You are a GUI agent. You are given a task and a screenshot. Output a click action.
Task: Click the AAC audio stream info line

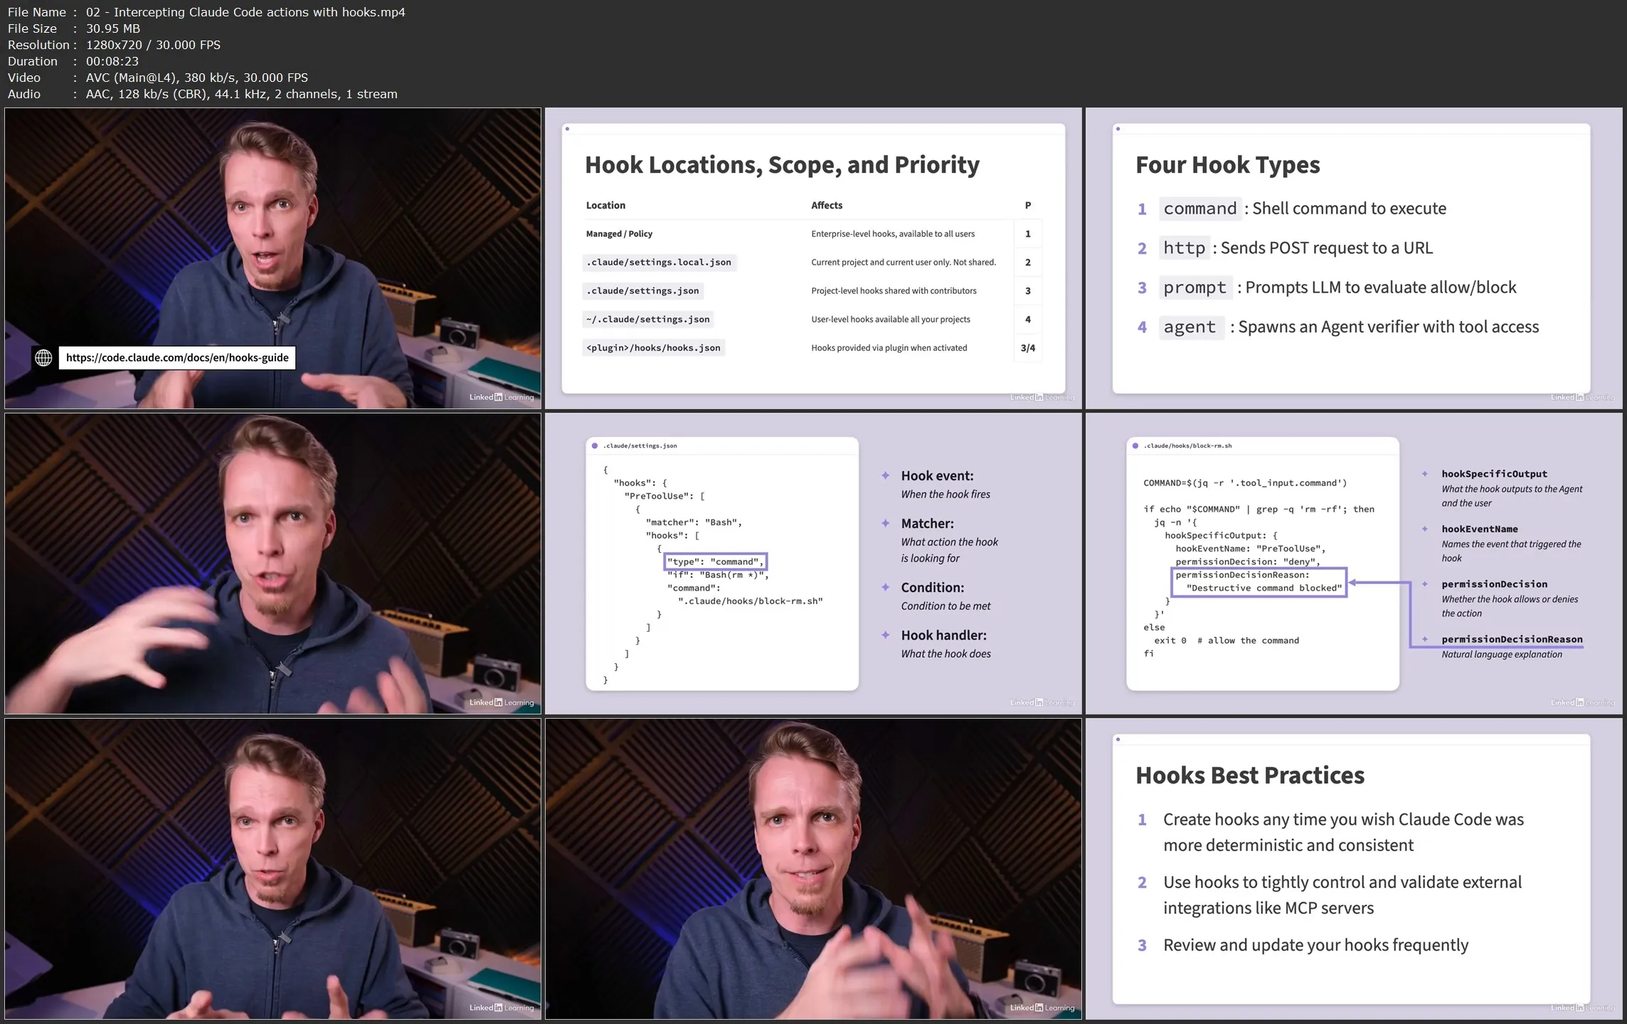tap(241, 94)
